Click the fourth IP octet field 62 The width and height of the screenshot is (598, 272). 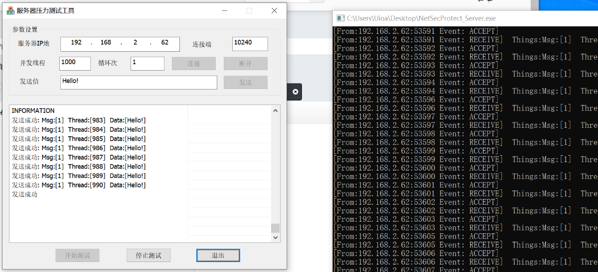pos(165,43)
